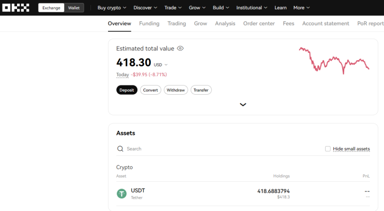Click the Convert button

[x=150, y=90]
